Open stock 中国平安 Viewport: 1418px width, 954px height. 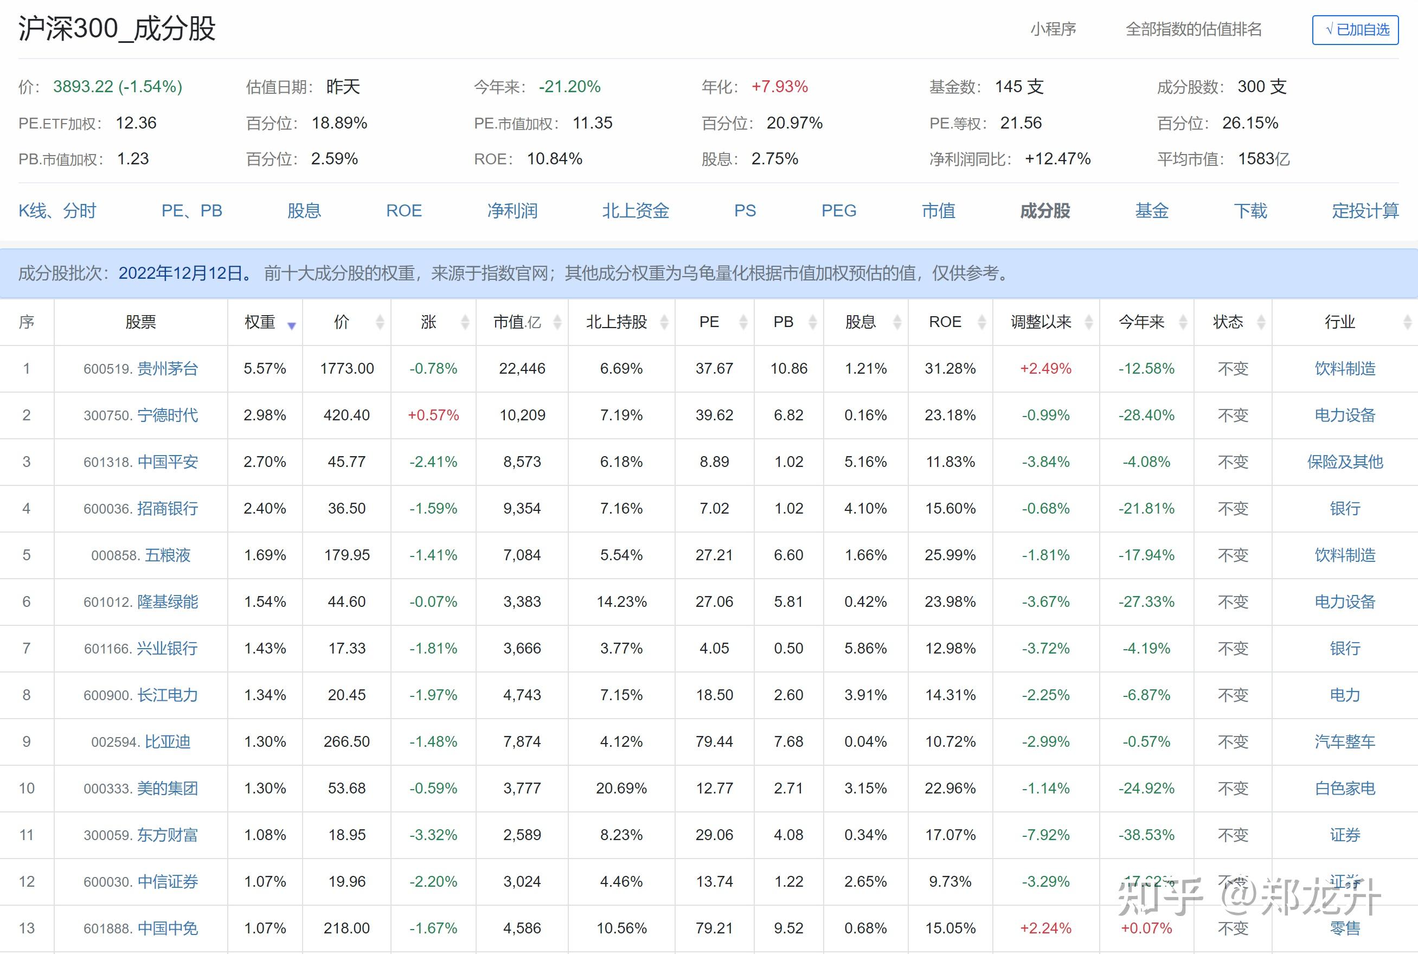click(x=168, y=462)
